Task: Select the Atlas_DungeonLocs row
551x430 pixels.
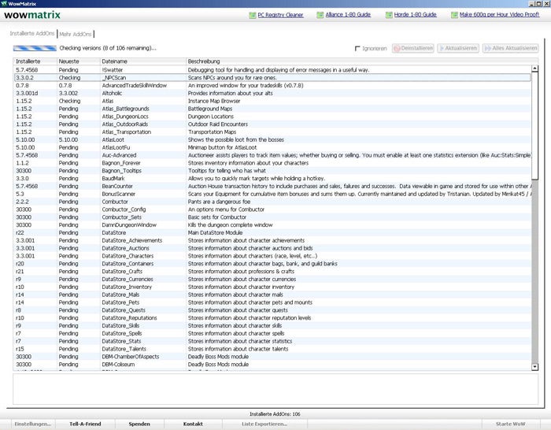Action: (x=272, y=117)
